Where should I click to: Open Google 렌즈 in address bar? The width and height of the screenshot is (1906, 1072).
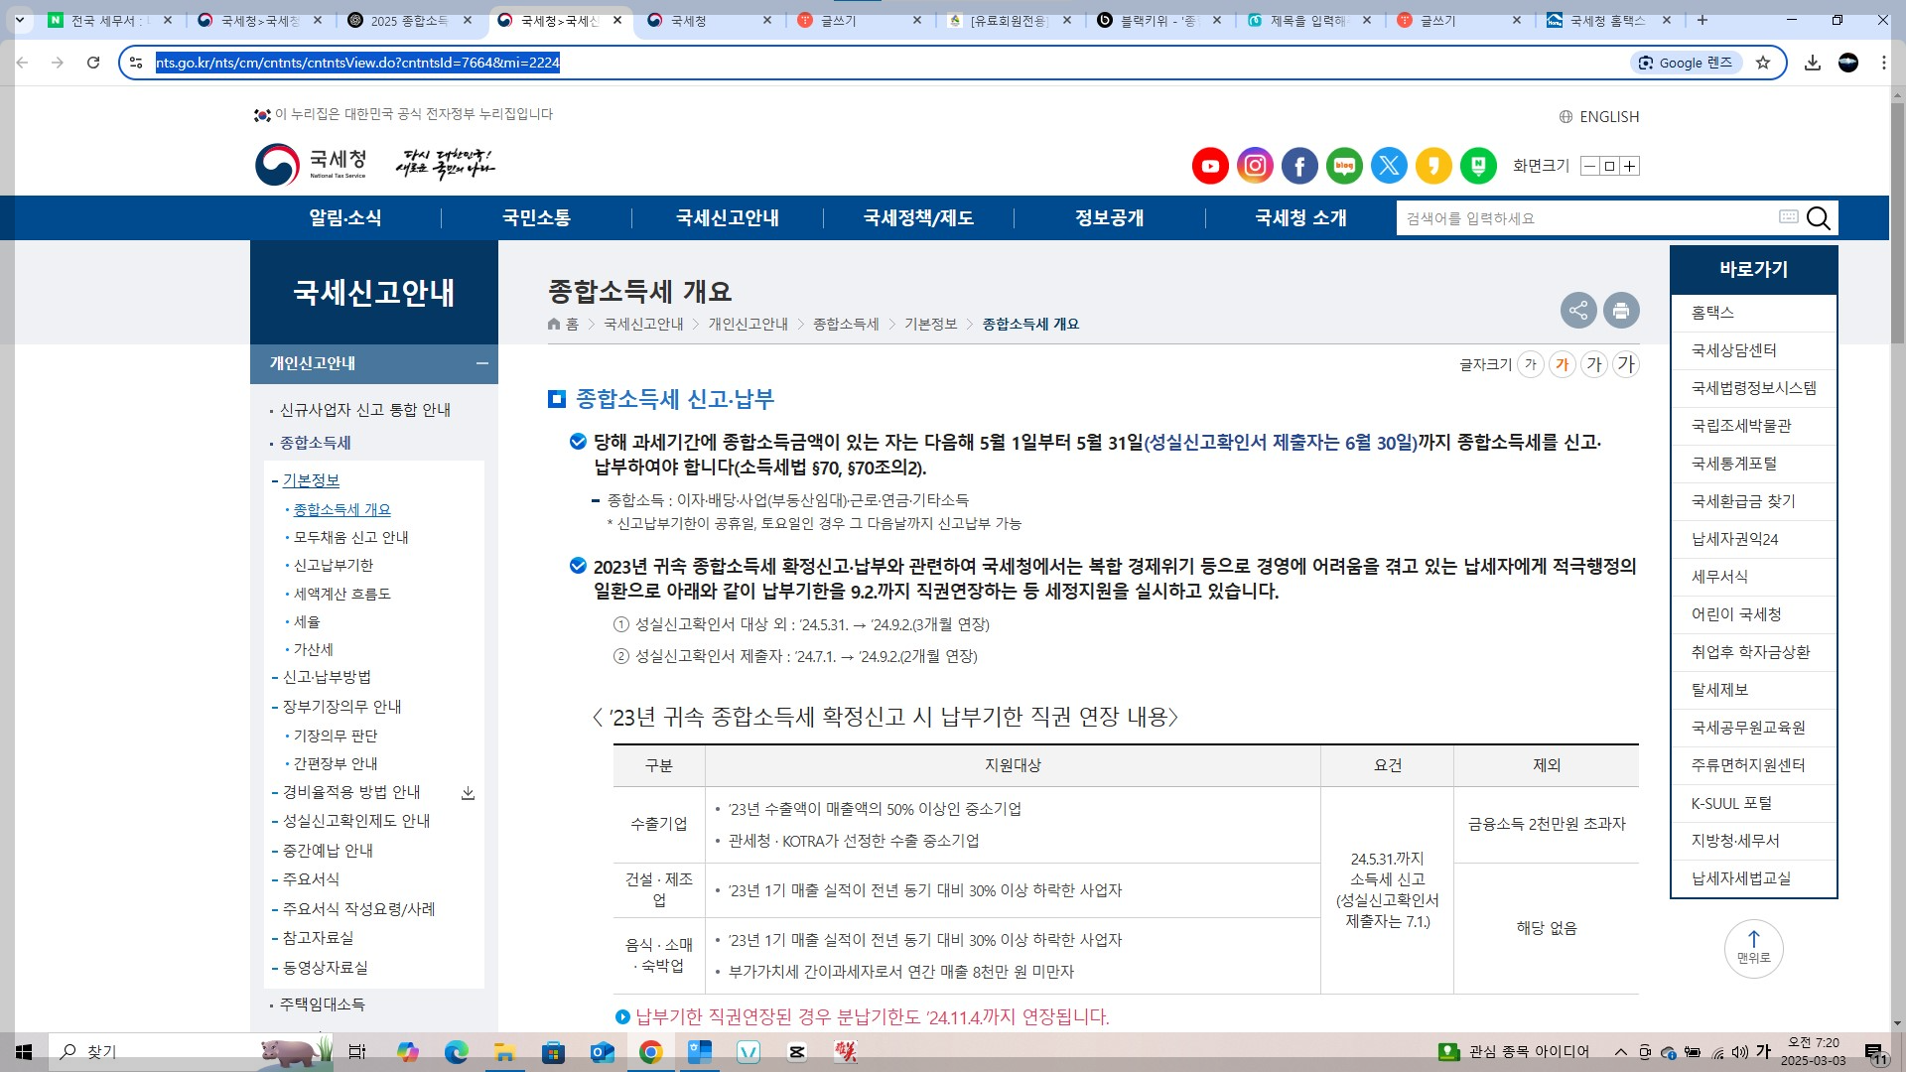click(1685, 63)
